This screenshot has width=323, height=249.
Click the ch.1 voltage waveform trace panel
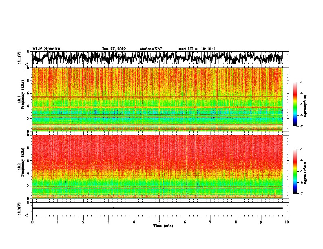(x=160, y=58)
